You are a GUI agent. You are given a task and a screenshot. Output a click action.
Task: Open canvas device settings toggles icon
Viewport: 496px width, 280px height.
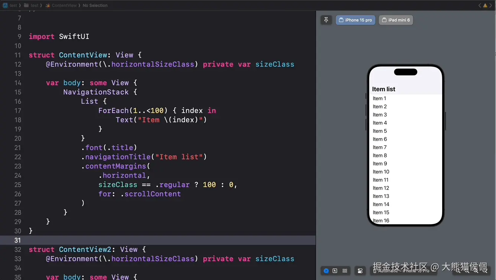point(360,271)
